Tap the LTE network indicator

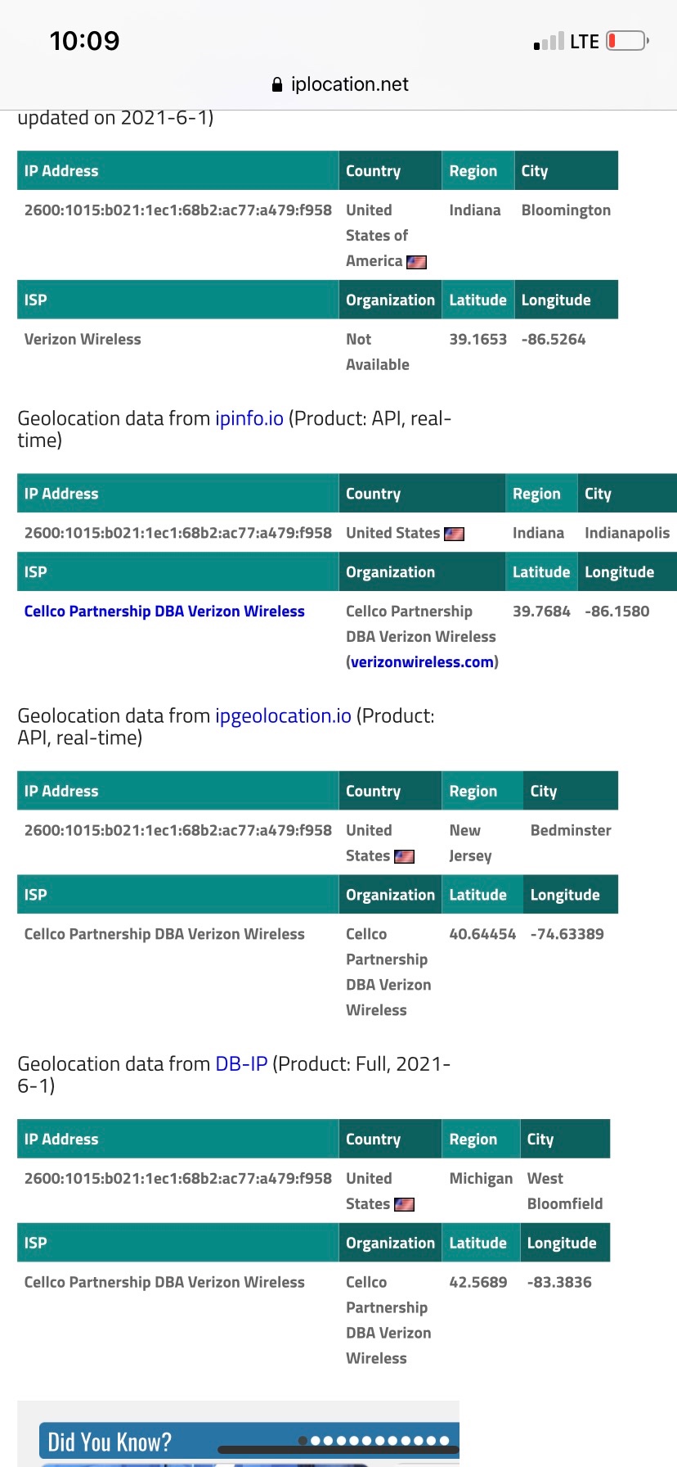[x=585, y=42]
